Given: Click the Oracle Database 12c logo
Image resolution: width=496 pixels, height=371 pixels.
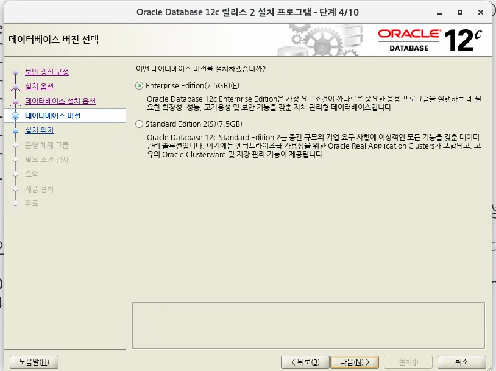Looking at the screenshot, I should [x=430, y=40].
